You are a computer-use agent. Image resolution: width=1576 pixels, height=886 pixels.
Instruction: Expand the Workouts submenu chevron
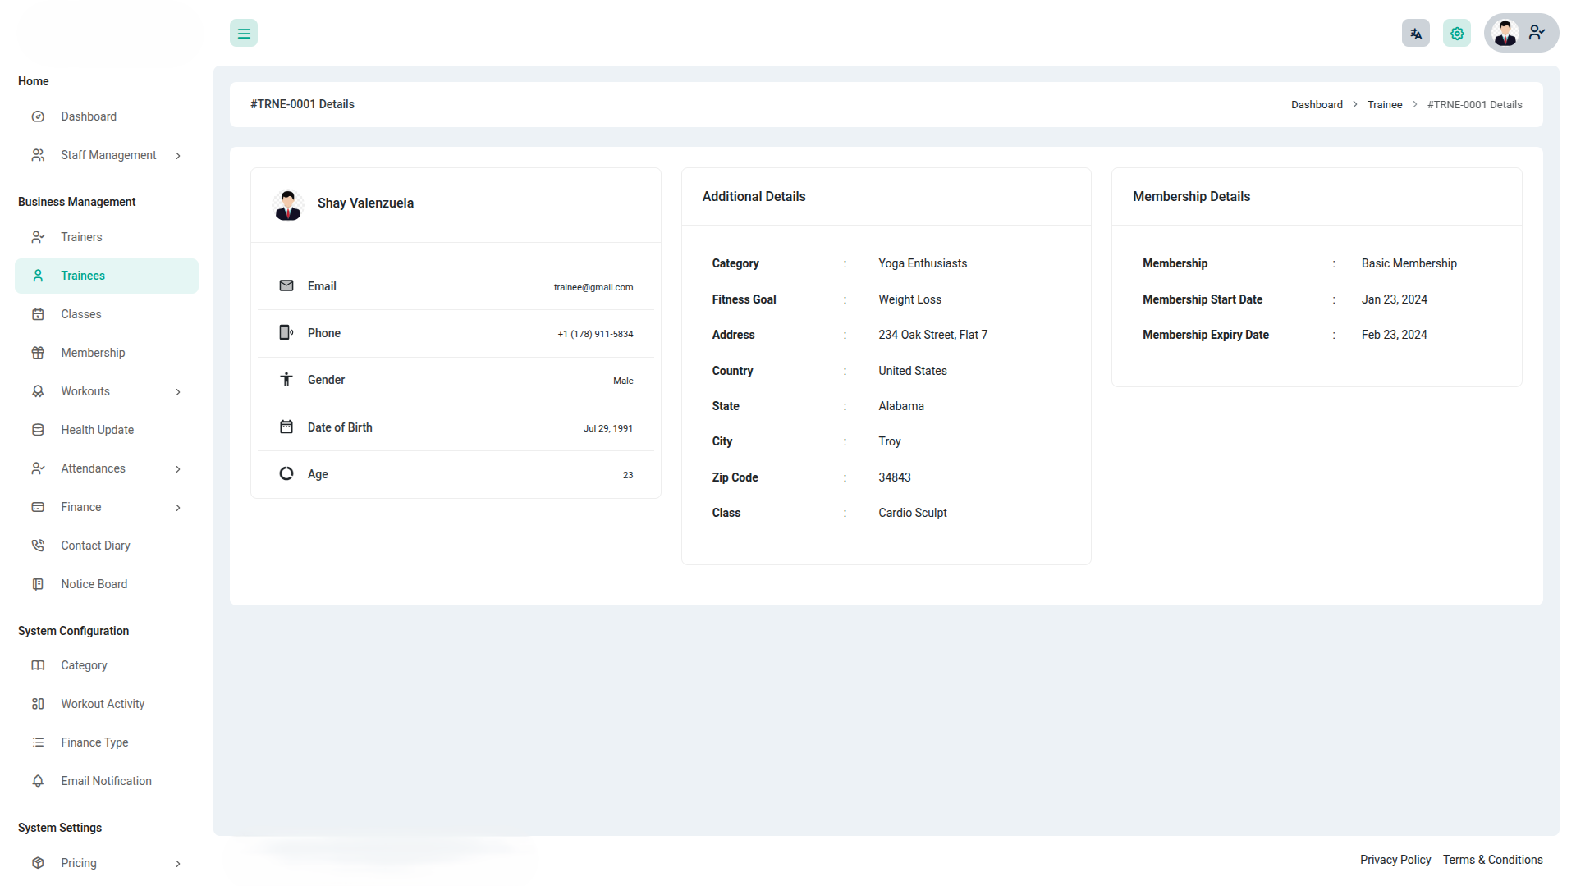point(178,392)
